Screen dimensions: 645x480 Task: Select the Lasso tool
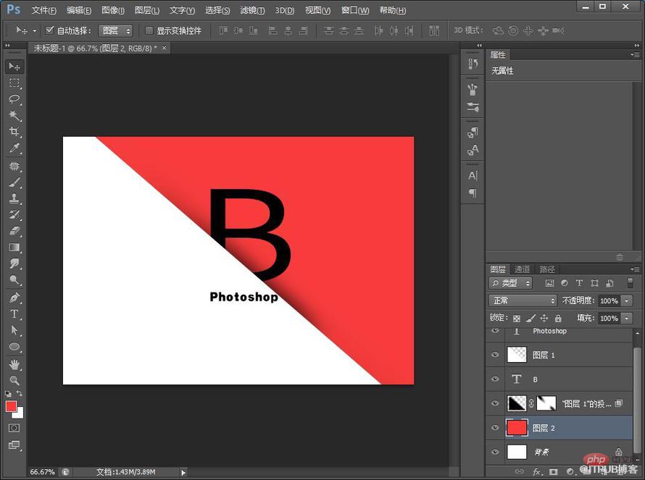pyautogui.click(x=14, y=99)
